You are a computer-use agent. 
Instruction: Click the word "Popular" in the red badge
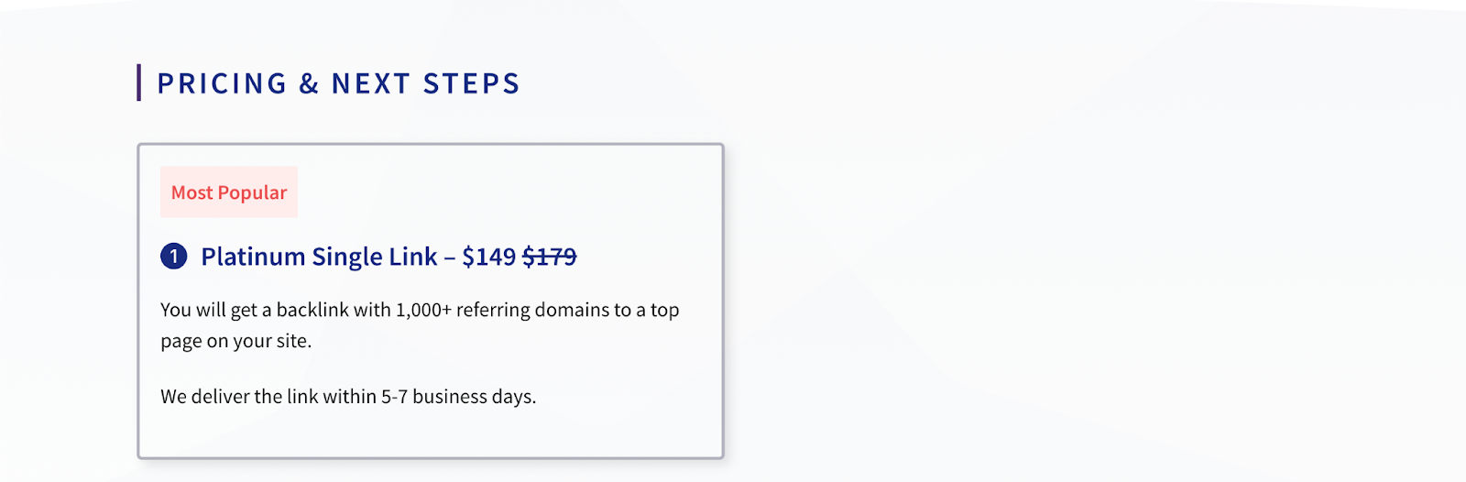(252, 192)
